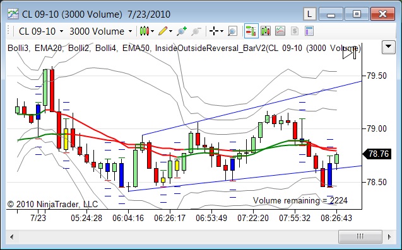This screenshot has width=402, height=250.
Task: Click the 79.00 price axis label
Action: (377, 128)
